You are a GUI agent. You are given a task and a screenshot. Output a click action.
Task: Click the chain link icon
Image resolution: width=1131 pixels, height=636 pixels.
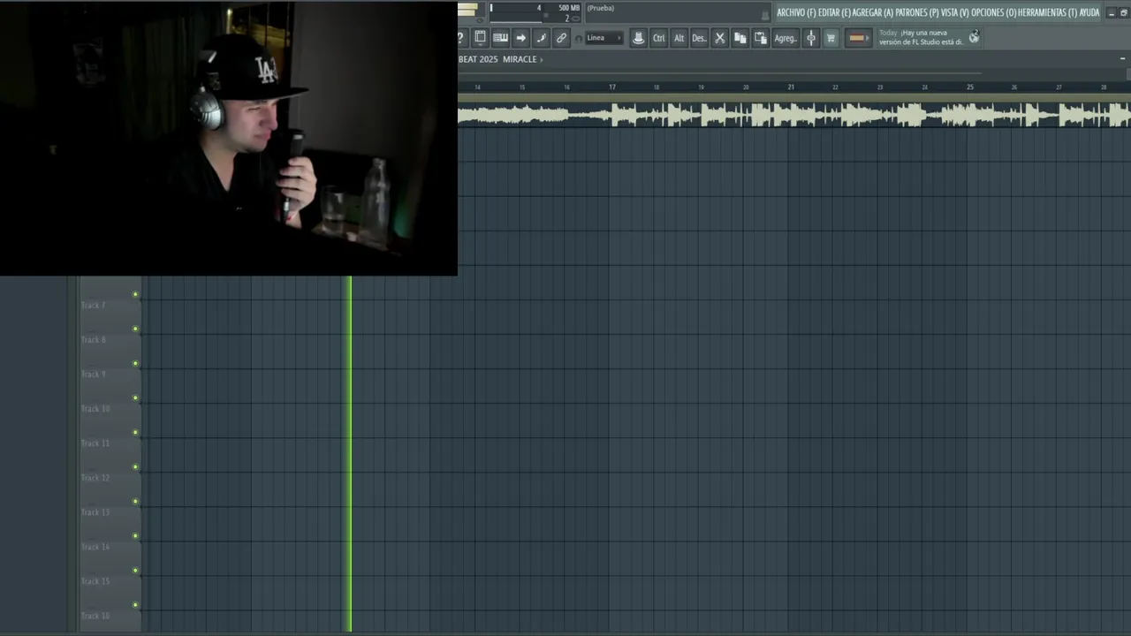561,38
